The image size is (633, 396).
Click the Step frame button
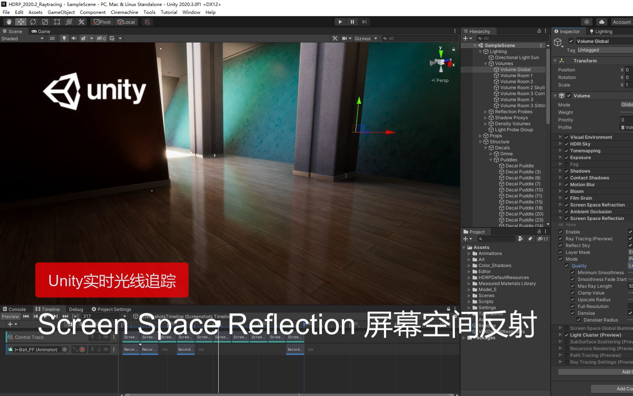pyautogui.click(x=364, y=22)
